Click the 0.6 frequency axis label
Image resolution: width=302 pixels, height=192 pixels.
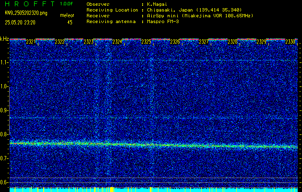tap(4, 182)
